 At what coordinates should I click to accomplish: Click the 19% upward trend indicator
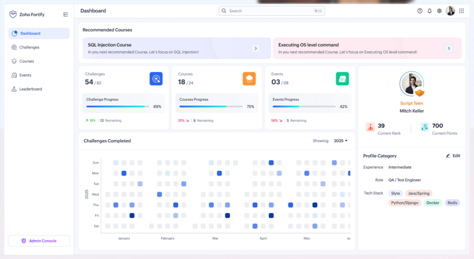click(90, 120)
